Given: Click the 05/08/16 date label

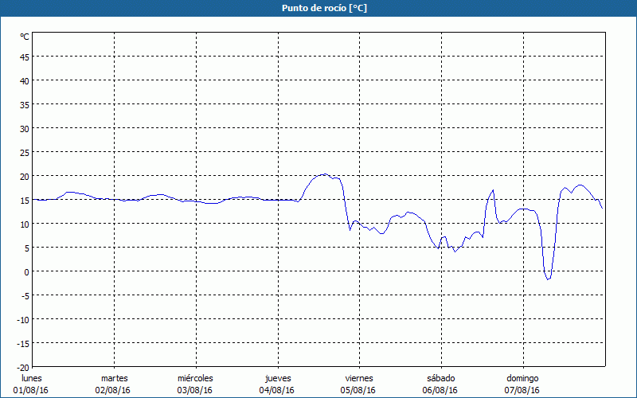Looking at the screenshot, I should click(358, 390).
